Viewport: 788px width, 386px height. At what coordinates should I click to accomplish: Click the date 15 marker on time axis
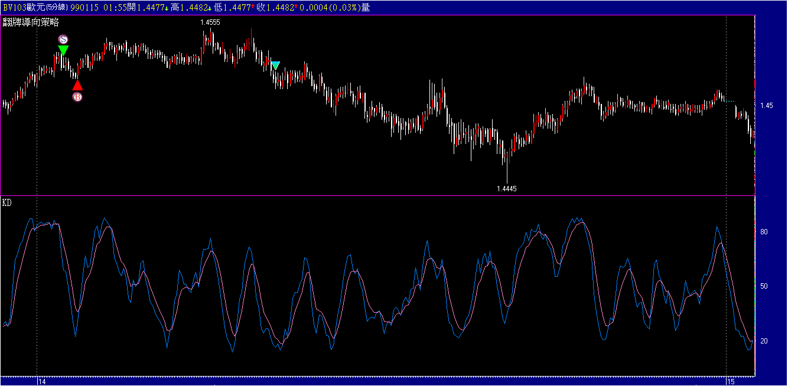[731, 382]
